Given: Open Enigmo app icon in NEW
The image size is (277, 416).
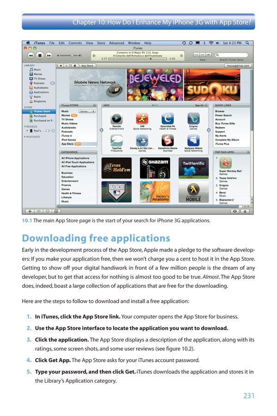Looking at the screenshot, I should point(193,118).
